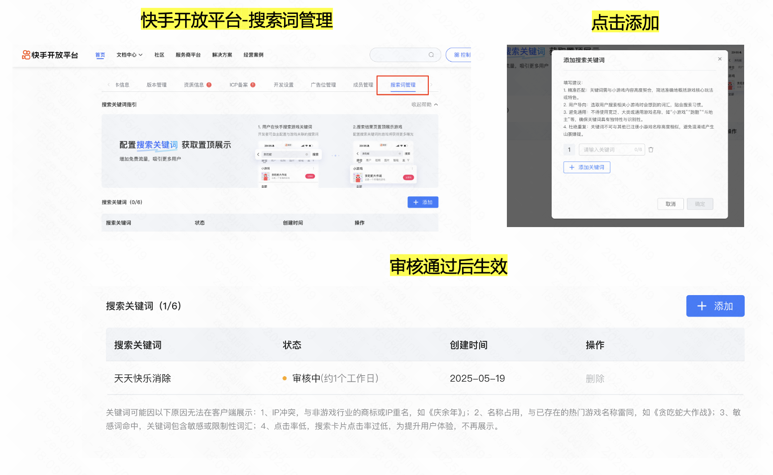The image size is (773, 475).
Task: Click 删除 for the 天天快乐消除 keyword
Action: point(595,379)
